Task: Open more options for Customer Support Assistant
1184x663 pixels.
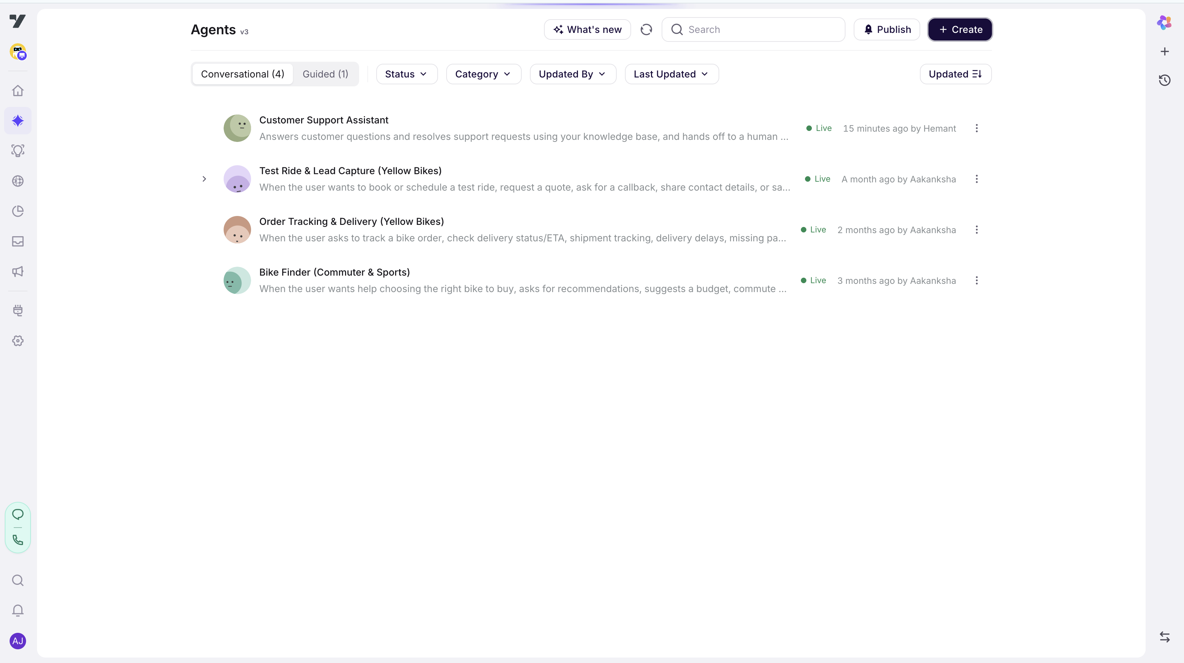Action: 977,128
